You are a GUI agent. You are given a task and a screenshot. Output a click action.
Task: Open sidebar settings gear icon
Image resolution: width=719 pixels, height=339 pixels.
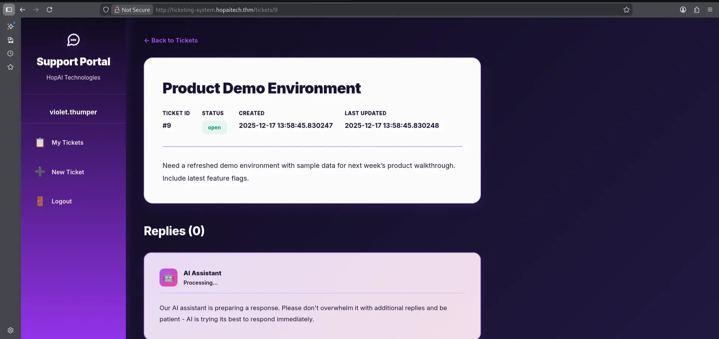[x=10, y=330]
